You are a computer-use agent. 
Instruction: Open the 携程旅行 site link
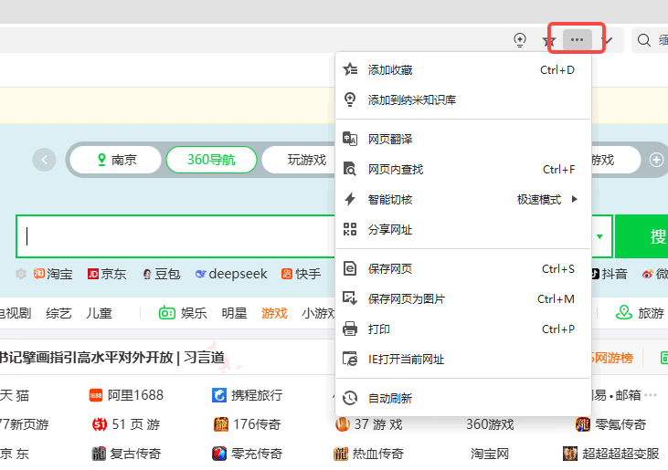[x=256, y=395]
